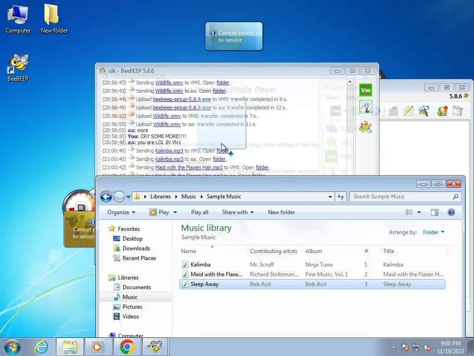Screen dimensions: 474x356
Task: Open Pictures library in navigation pane
Action: point(132,307)
